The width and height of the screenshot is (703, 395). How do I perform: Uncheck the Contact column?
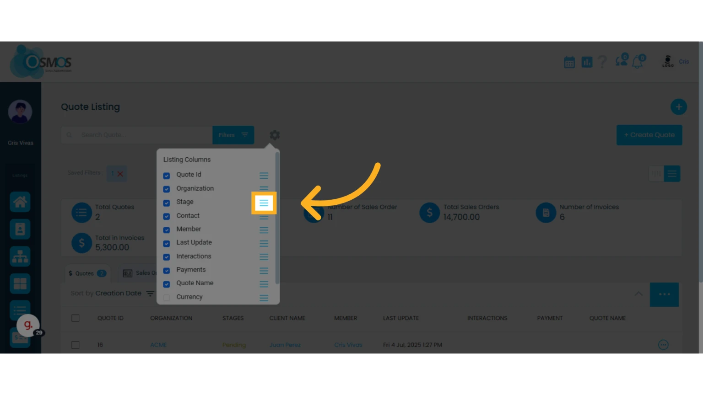(167, 216)
